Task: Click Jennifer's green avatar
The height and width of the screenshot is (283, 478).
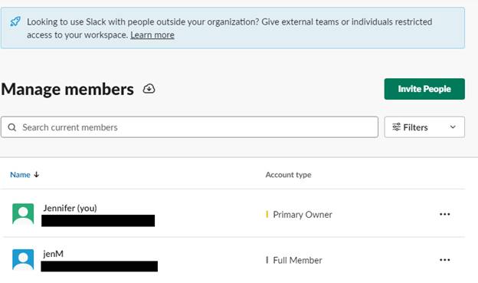Action: [23, 214]
